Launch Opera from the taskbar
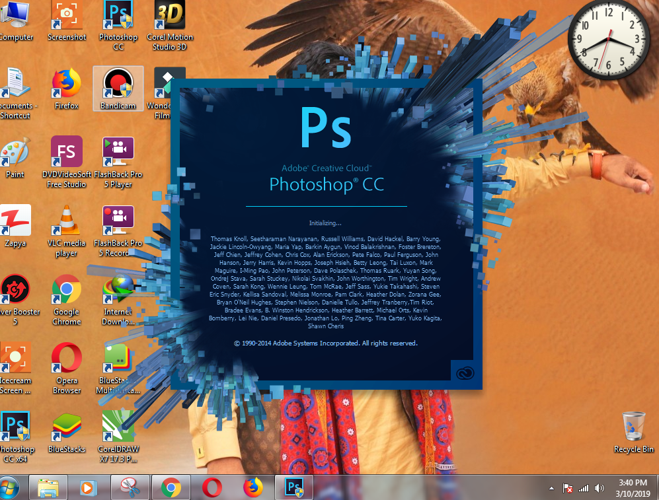This screenshot has width=659, height=500. pos(212,488)
